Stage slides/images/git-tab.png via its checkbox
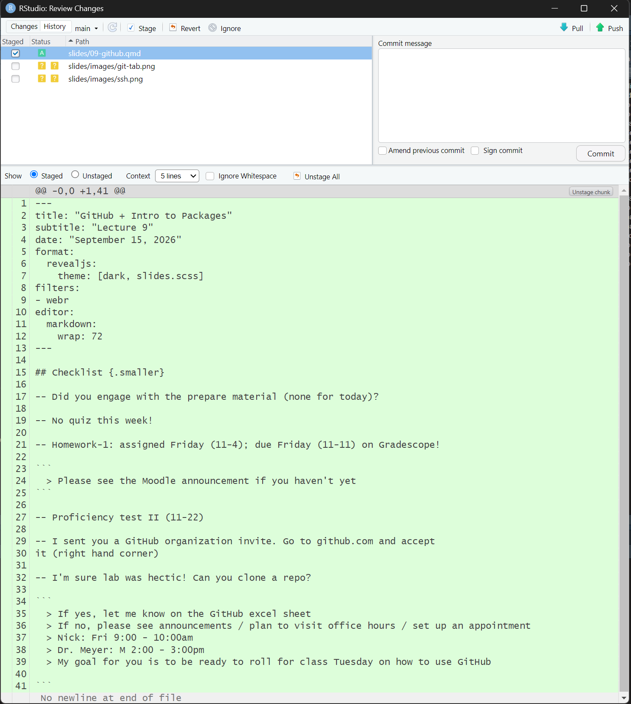Screen dimensions: 631x704 (16, 66)
